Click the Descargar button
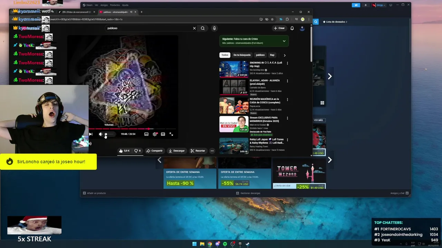Screen dimensions: 442x248 pos(177,151)
